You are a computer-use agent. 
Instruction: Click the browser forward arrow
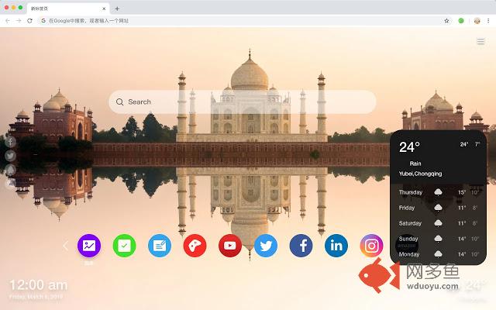(x=19, y=21)
